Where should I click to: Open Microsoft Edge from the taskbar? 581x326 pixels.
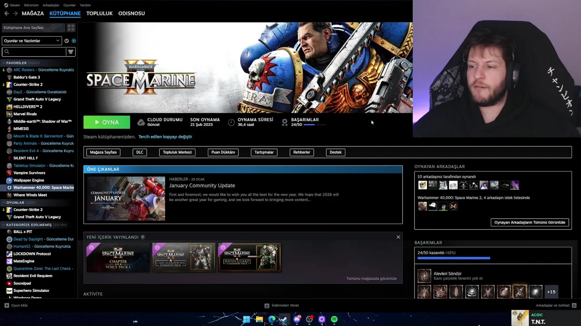coord(271,319)
